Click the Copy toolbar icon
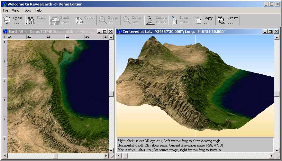This screenshot has width=282, height=161. pyautogui.click(x=198, y=20)
